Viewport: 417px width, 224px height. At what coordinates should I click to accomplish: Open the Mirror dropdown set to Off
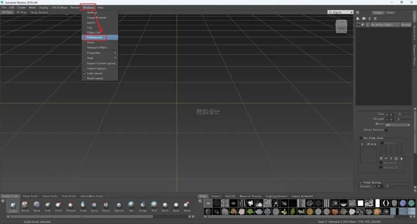click(398, 125)
